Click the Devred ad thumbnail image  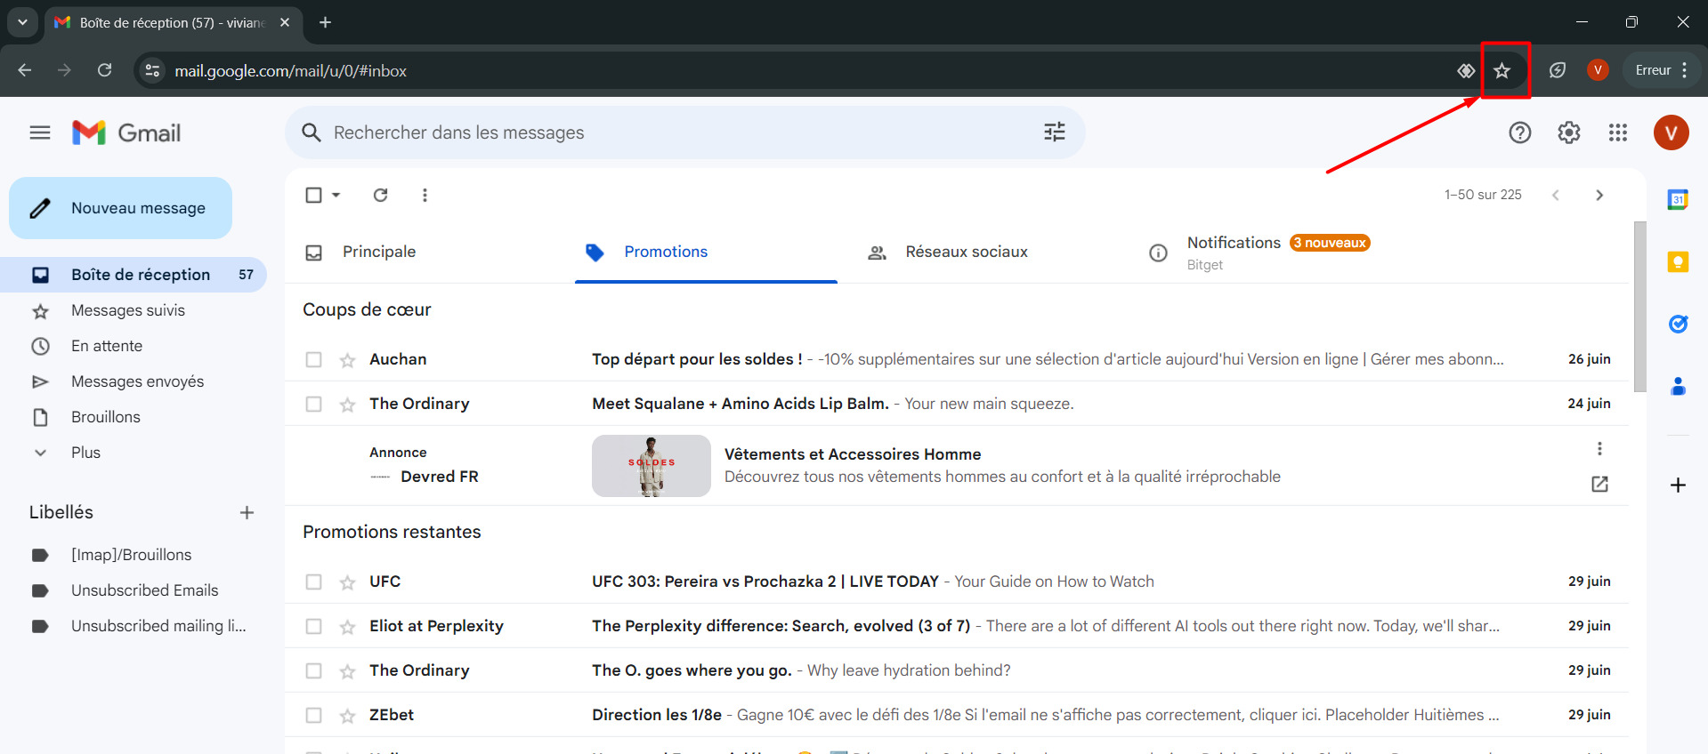click(652, 466)
